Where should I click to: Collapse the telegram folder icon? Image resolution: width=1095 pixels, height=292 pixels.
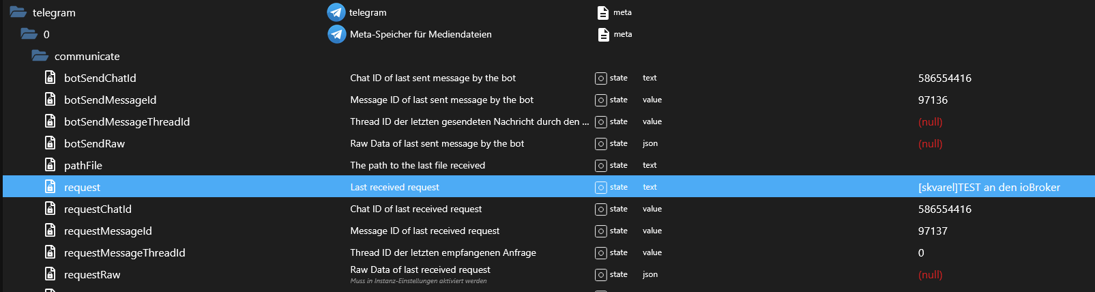pos(18,12)
